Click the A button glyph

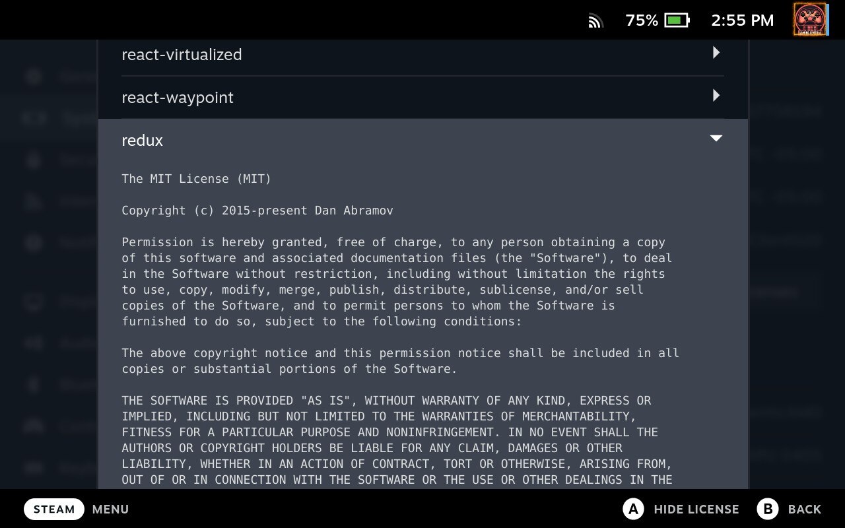(x=633, y=509)
